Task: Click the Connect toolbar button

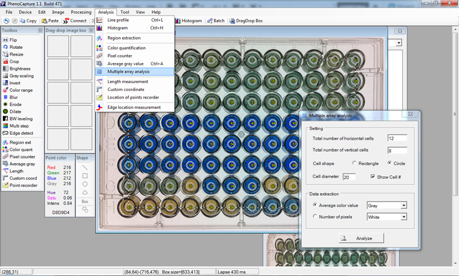Action: coord(75,21)
